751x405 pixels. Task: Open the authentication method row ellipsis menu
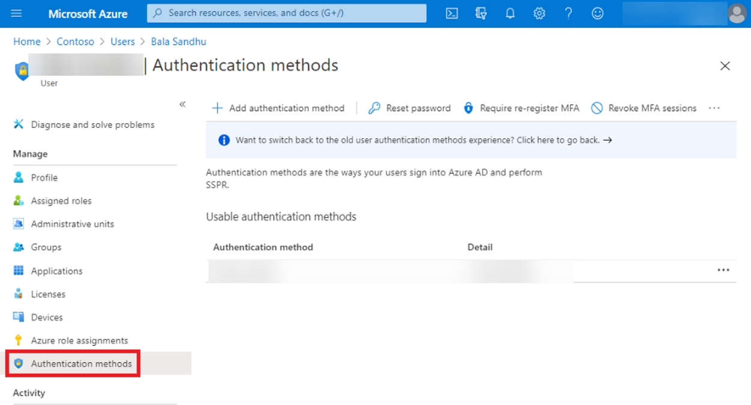pyautogui.click(x=723, y=270)
